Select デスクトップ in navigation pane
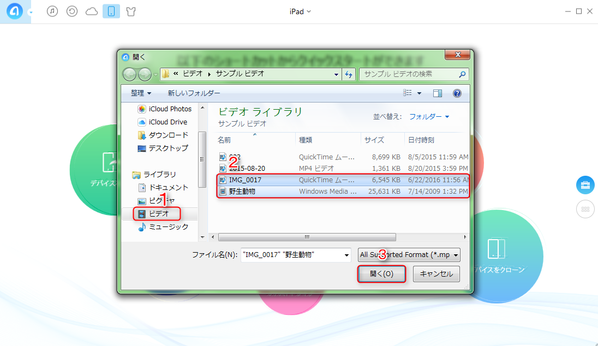 point(163,148)
